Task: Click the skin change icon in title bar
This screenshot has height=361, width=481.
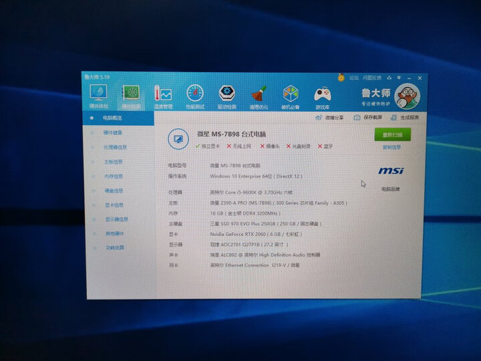Action: click(x=389, y=78)
